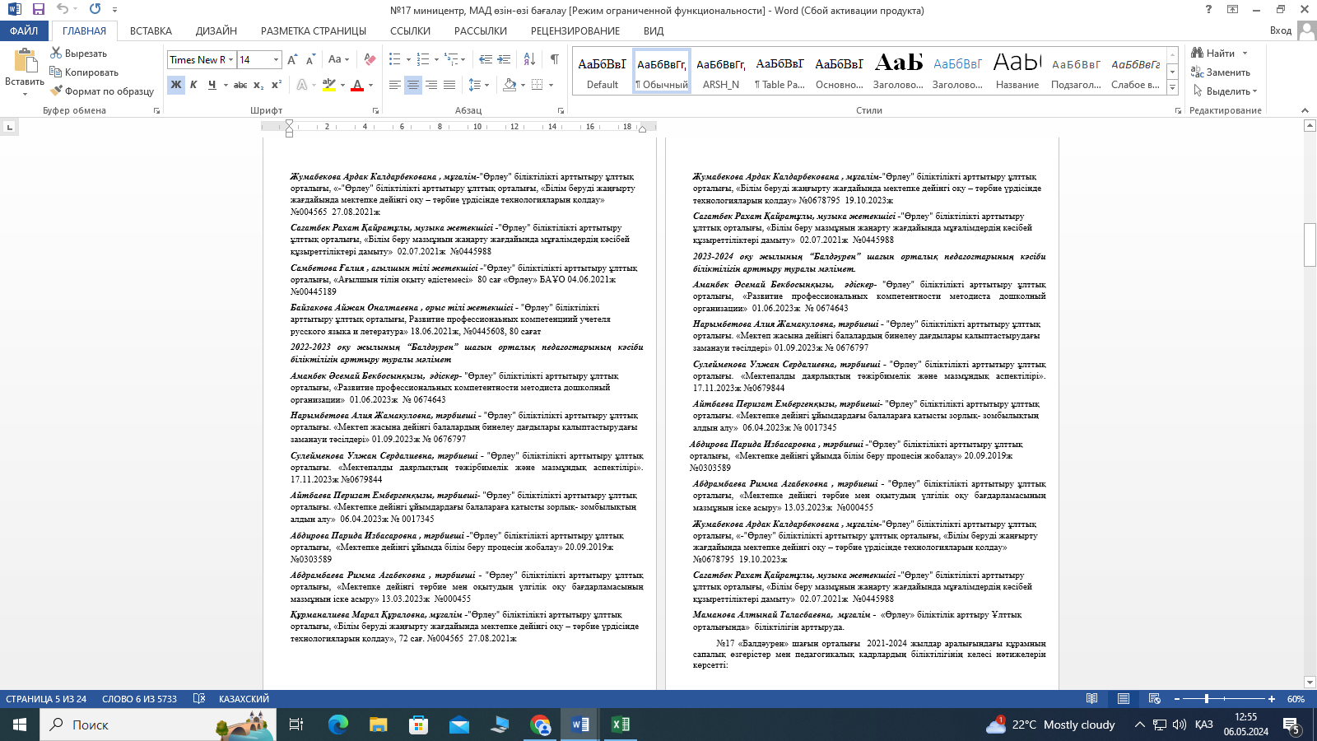Decrease paragraph indent
This screenshot has width=1317, height=741.
486,59
